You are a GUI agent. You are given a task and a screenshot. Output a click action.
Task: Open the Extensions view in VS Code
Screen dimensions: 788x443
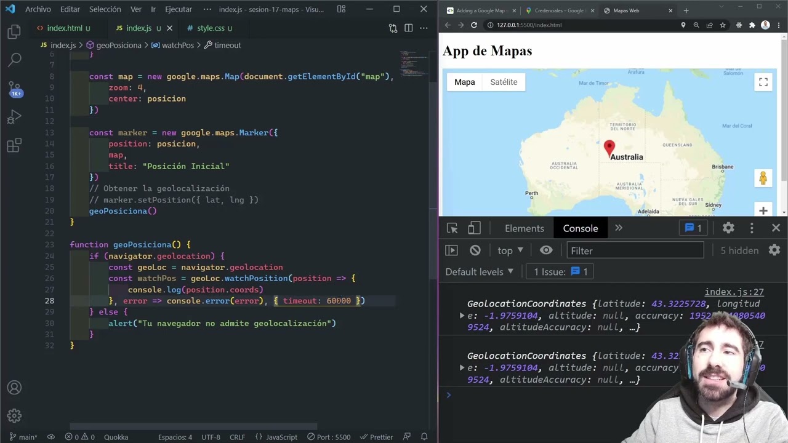point(14,145)
